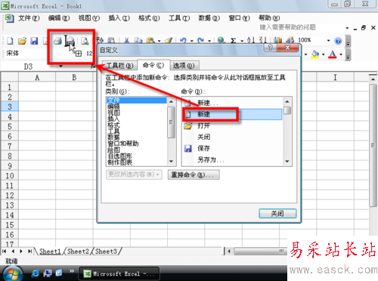Click the Drawing toolbar icon

[x=290, y=40]
